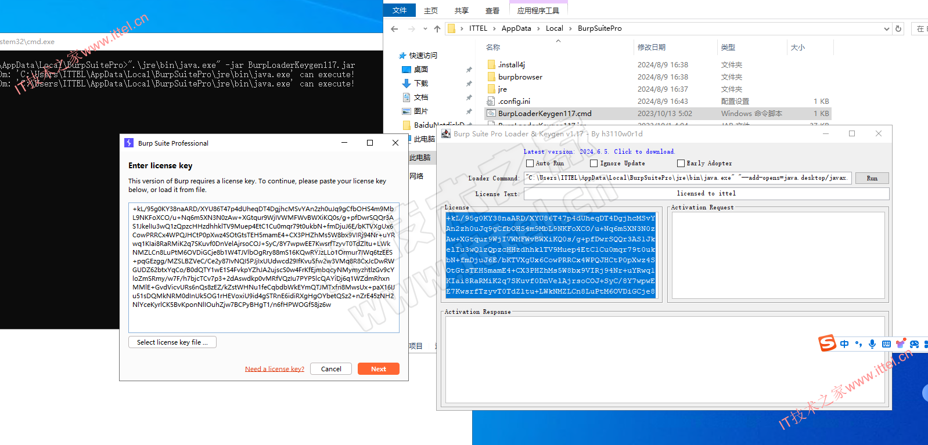Open 快速访问 star icon in sidebar
Viewport: 928px width, 445px height.
[402, 56]
